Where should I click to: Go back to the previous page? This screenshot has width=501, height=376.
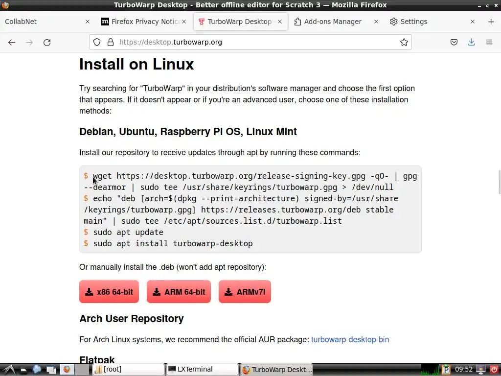[x=12, y=42]
